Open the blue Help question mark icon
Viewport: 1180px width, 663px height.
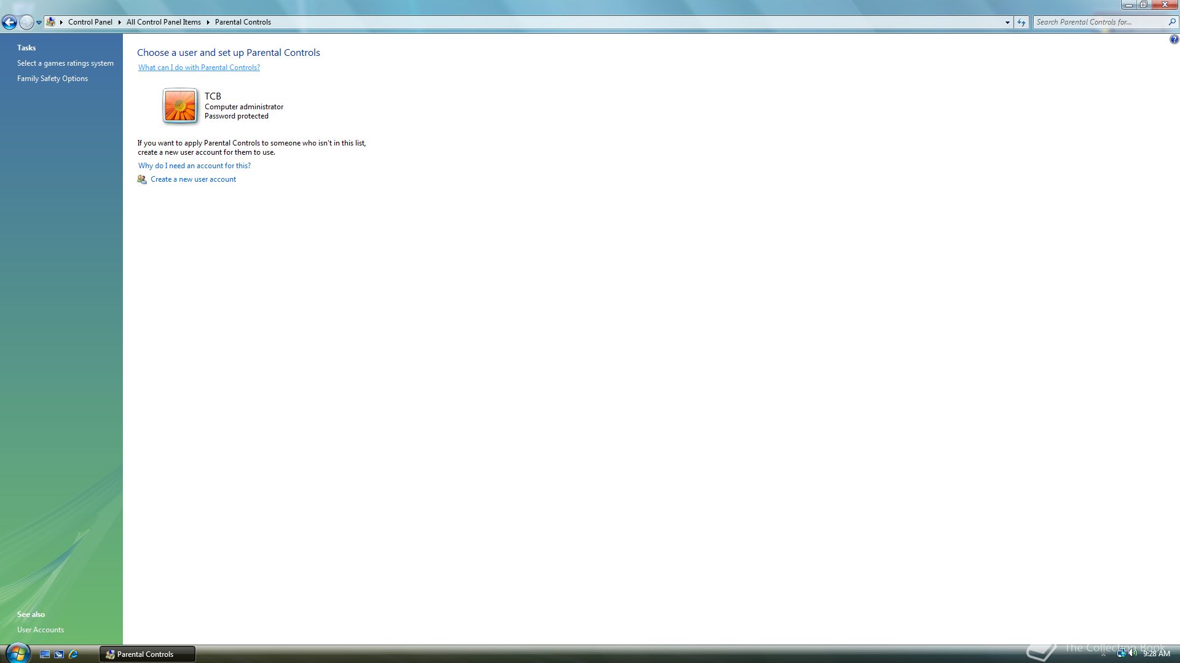point(1174,40)
